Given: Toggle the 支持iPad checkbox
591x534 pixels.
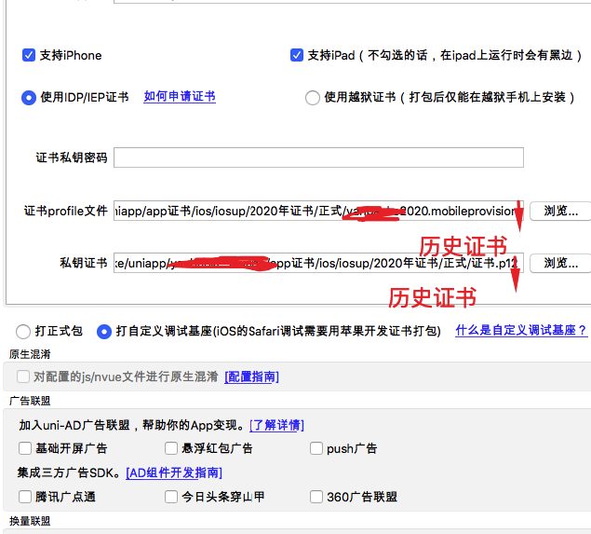Looking at the screenshot, I should pyautogui.click(x=297, y=55).
